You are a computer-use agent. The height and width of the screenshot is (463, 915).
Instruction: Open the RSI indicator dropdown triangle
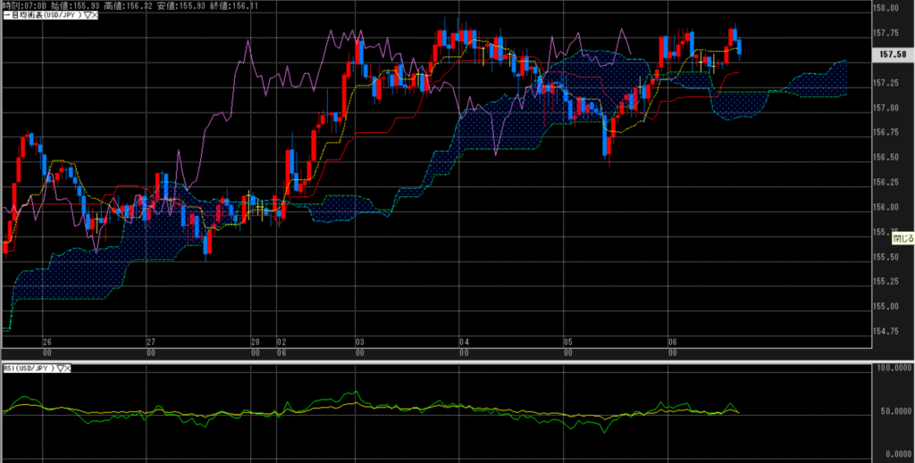62,368
